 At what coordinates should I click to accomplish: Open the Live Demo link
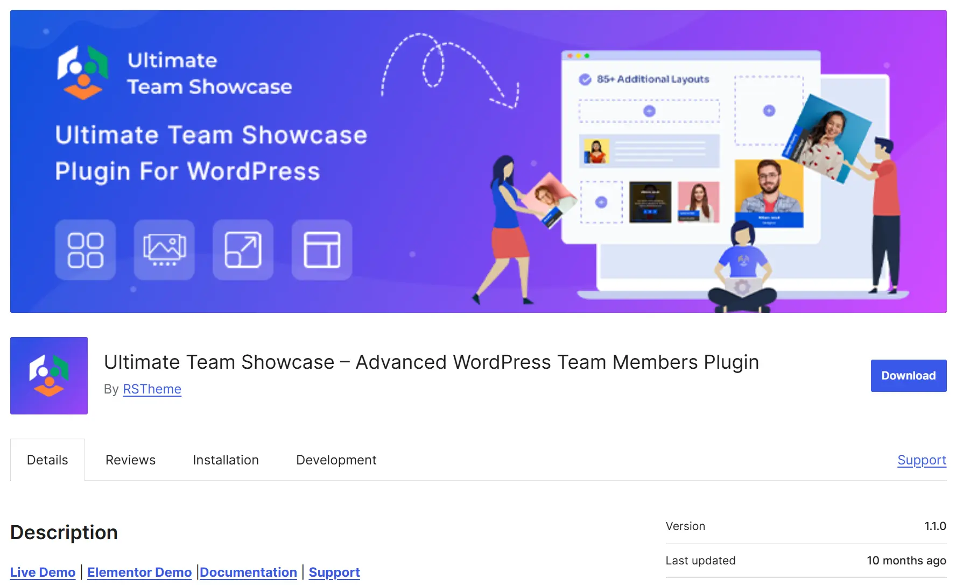coord(43,572)
